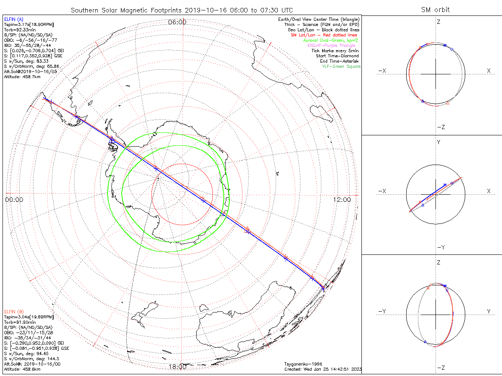Click the 00:00 local time label
Image resolution: width=502 pixels, height=376 pixels.
pos(14,200)
